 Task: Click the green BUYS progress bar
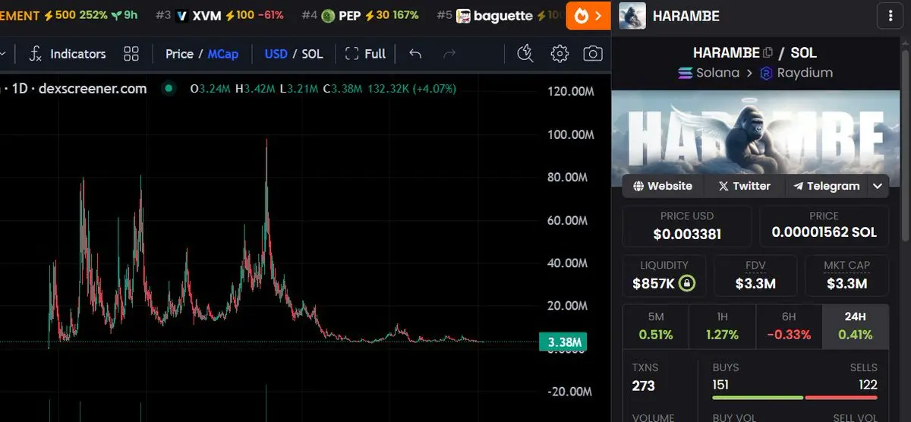(x=757, y=398)
